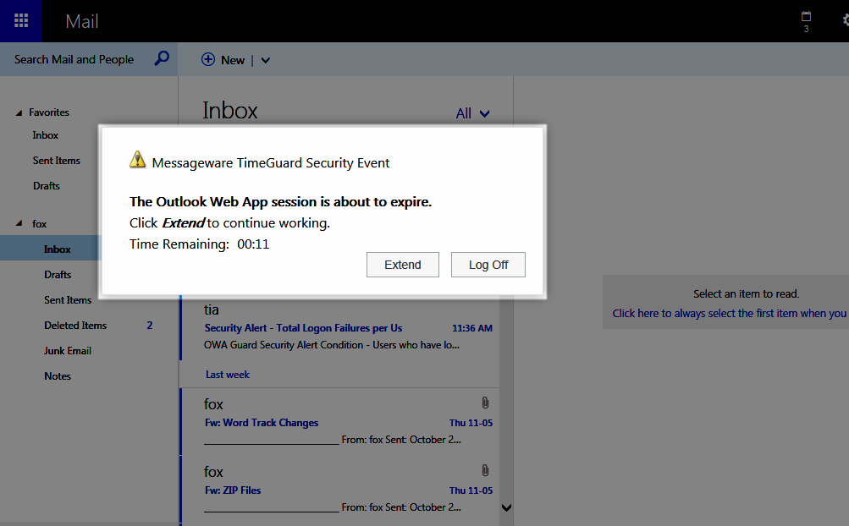Click the Last week group header

pos(228,375)
